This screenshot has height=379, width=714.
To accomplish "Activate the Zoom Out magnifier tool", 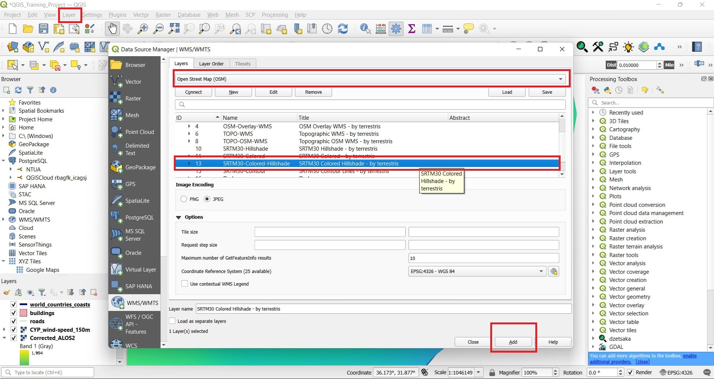I will [x=159, y=29].
